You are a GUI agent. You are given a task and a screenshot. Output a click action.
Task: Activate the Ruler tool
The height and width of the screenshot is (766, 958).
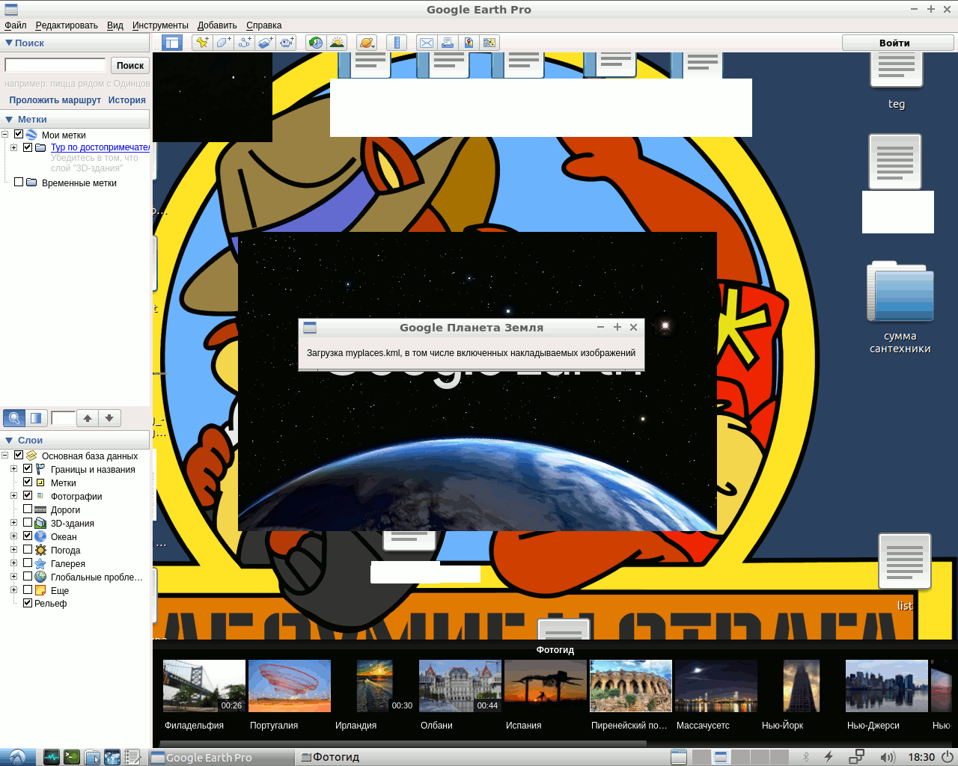(x=397, y=43)
